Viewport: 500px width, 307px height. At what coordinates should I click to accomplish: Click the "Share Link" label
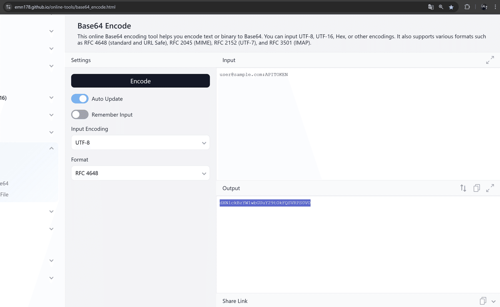pos(235,301)
